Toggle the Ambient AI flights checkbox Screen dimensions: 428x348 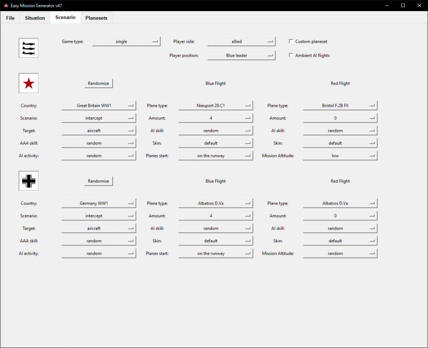(x=291, y=55)
